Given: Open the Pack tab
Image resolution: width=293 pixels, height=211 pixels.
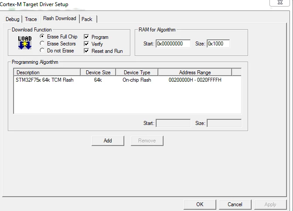Looking at the screenshot, I should point(87,19).
